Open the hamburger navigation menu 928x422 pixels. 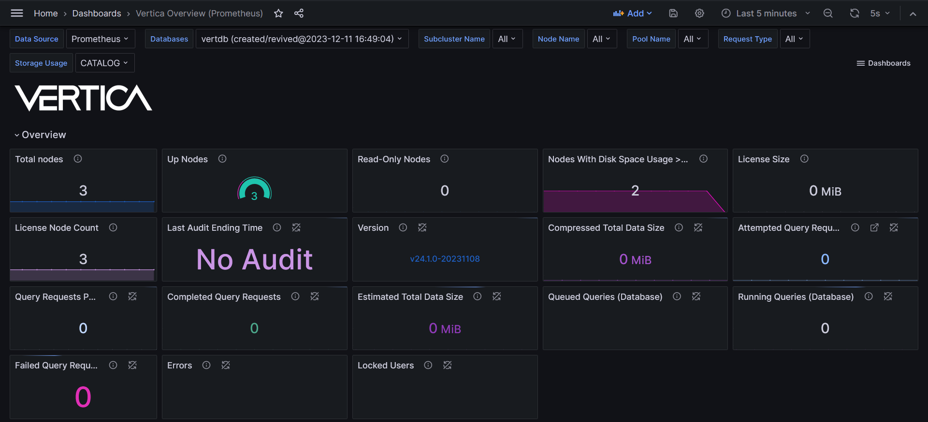17,13
